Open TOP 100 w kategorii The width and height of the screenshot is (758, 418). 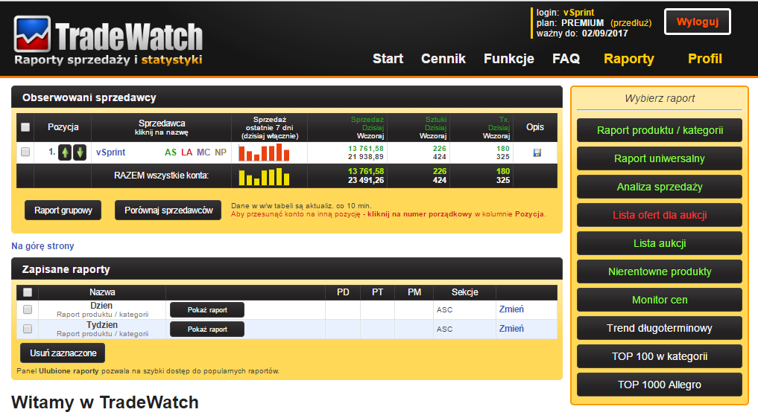pyautogui.click(x=660, y=357)
